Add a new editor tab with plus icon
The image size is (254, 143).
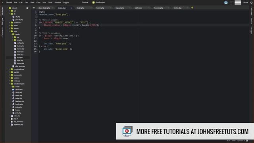pos(192,8)
